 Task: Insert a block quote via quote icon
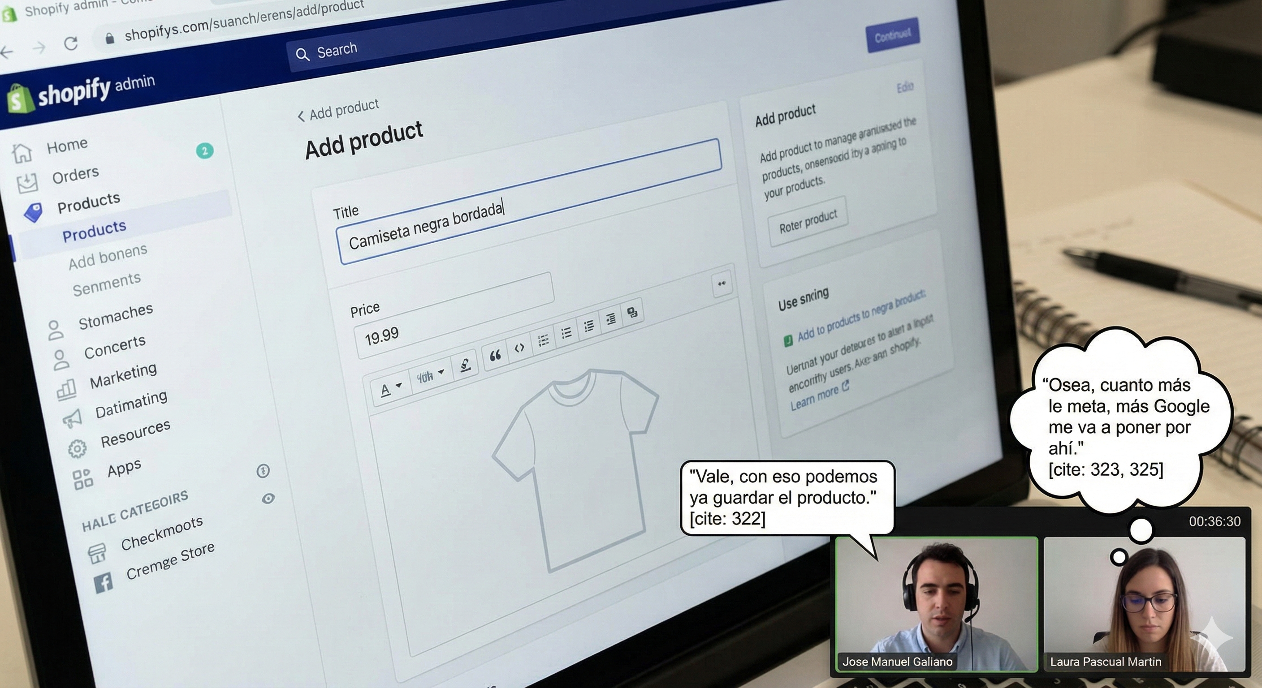(495, 355)
